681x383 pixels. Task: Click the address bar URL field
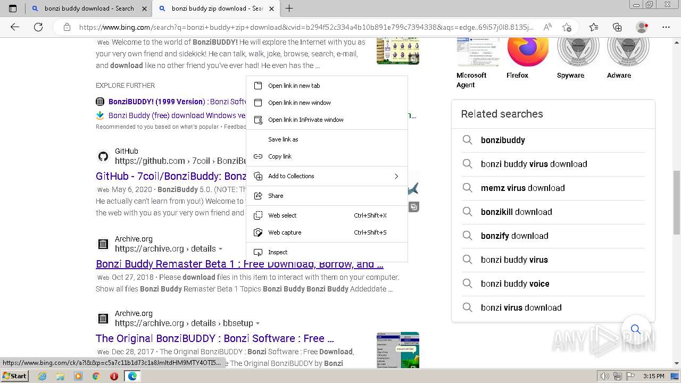click(x=305, y=27)
